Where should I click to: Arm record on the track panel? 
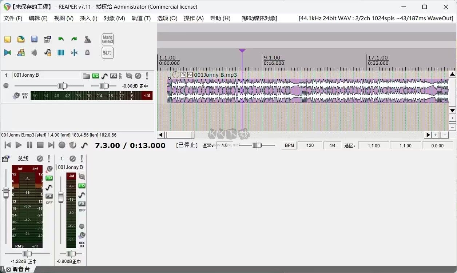coord(6,86)
